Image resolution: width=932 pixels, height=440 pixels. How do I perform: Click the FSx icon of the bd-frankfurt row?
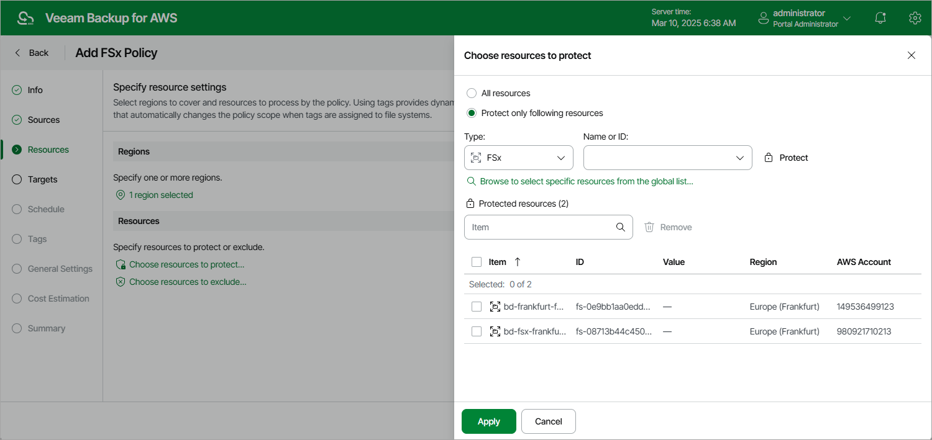click(495, 307)
